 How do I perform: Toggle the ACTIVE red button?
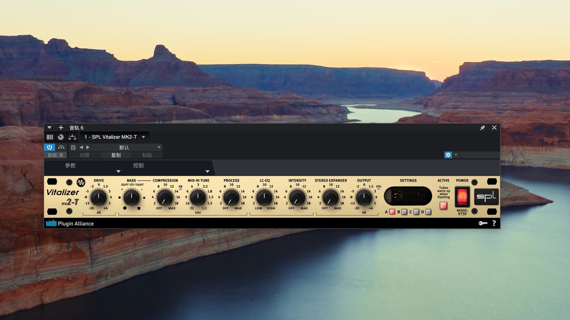[x=443, y=206]
